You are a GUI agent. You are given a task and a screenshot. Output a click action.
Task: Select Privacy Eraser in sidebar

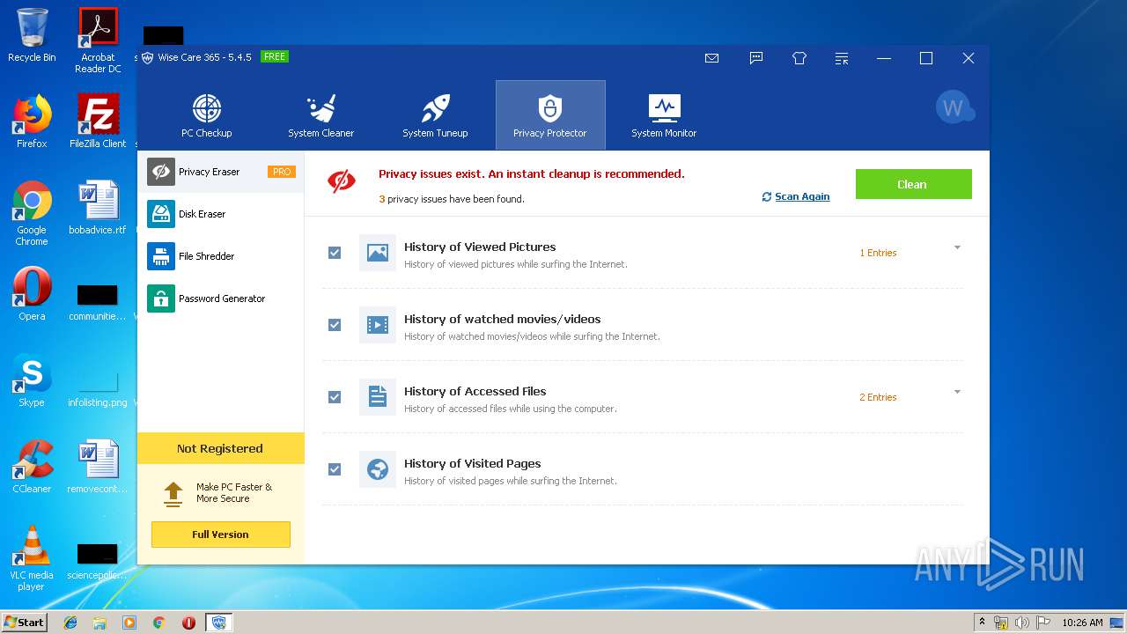[x=221, y=172]
